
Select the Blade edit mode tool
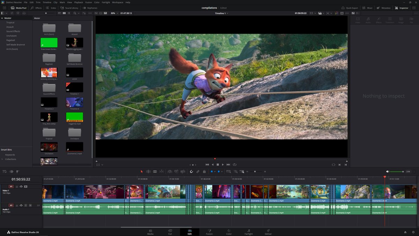coord(155,171)
